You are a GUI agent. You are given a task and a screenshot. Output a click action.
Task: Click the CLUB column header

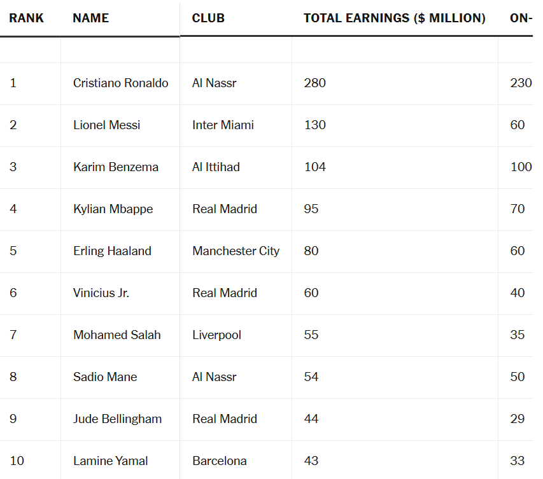click(x=208, y=18)
